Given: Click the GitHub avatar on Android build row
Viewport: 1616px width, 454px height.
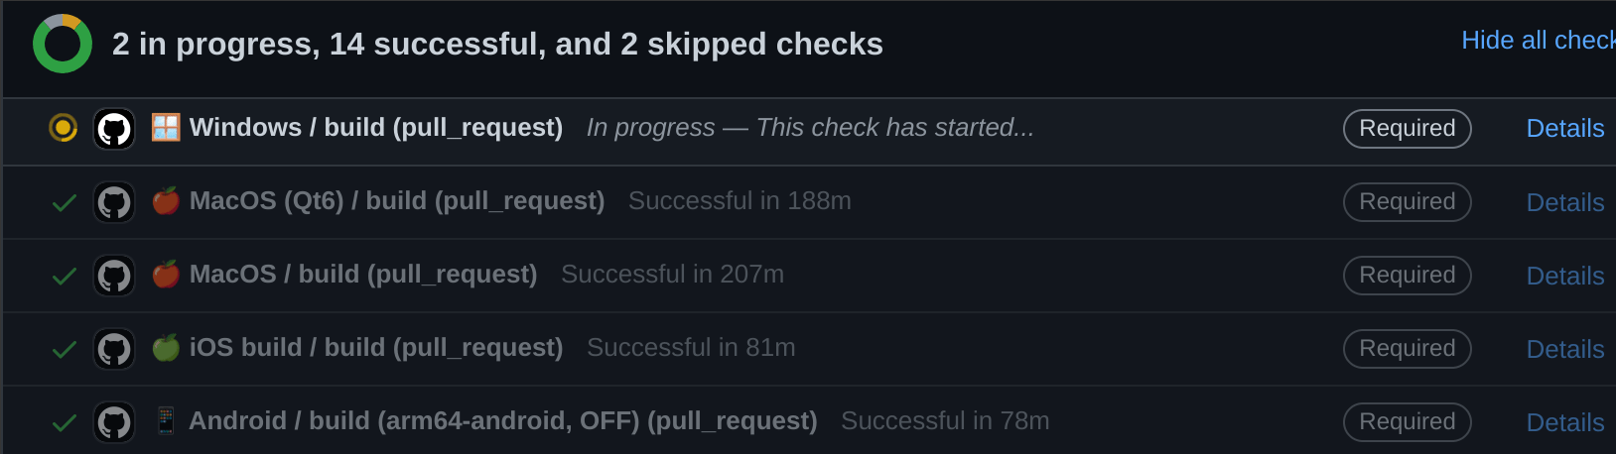Looking at the screenshot, I should click(114, 422).
